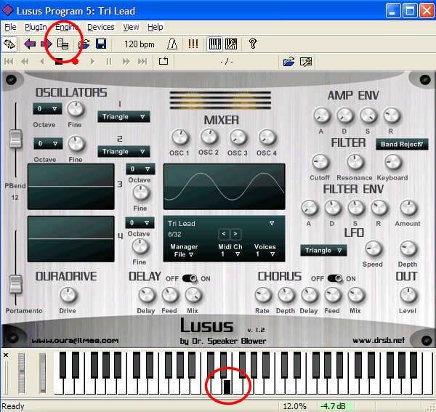The width and height of the screenshot is (436, 412).
Task: Click the PBend slider handle
Action: 15,139
